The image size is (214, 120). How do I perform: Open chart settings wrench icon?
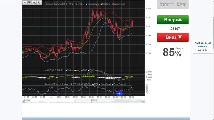click(x=39, y=2)
